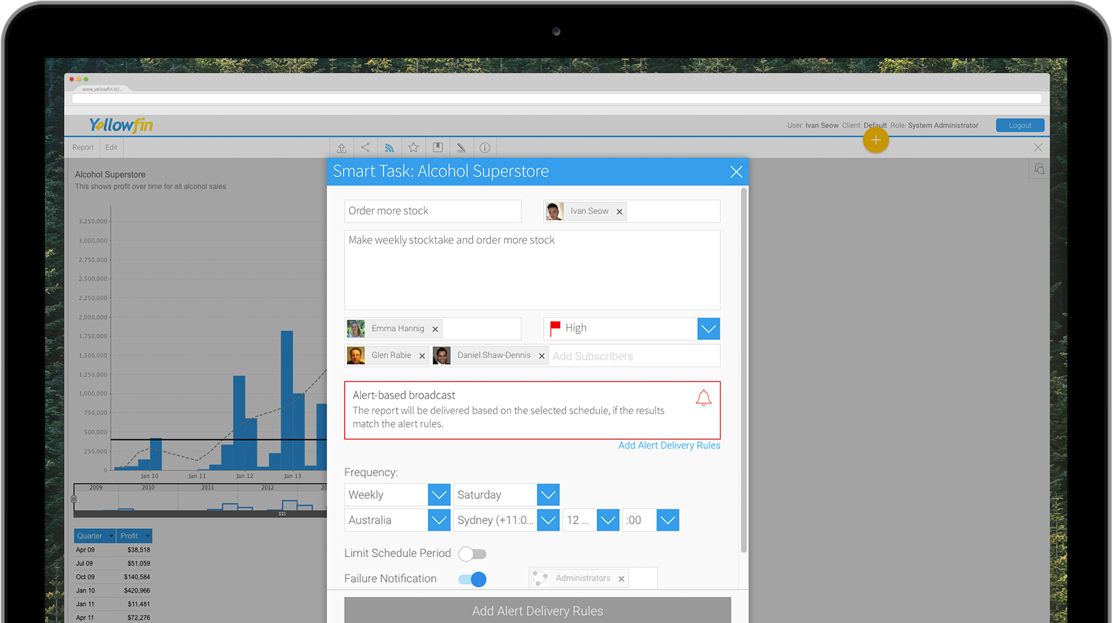Open the Weekly frequency dropdown
The width and height of the screenshot is (1113, 623).
[x=439, y=495]
